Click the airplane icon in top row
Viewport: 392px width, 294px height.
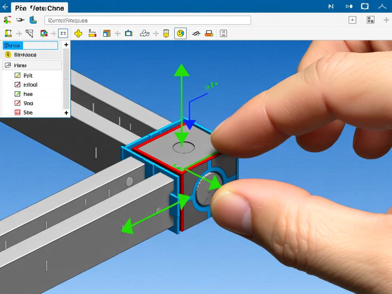20,20
